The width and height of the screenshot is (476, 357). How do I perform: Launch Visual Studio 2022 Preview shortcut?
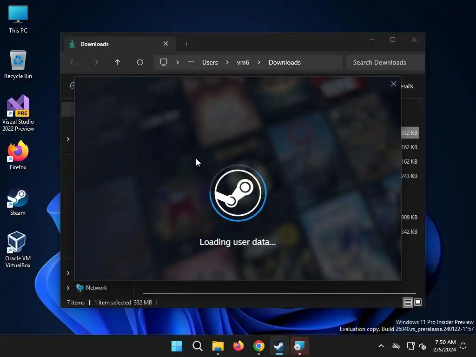[x=18, y=113]
